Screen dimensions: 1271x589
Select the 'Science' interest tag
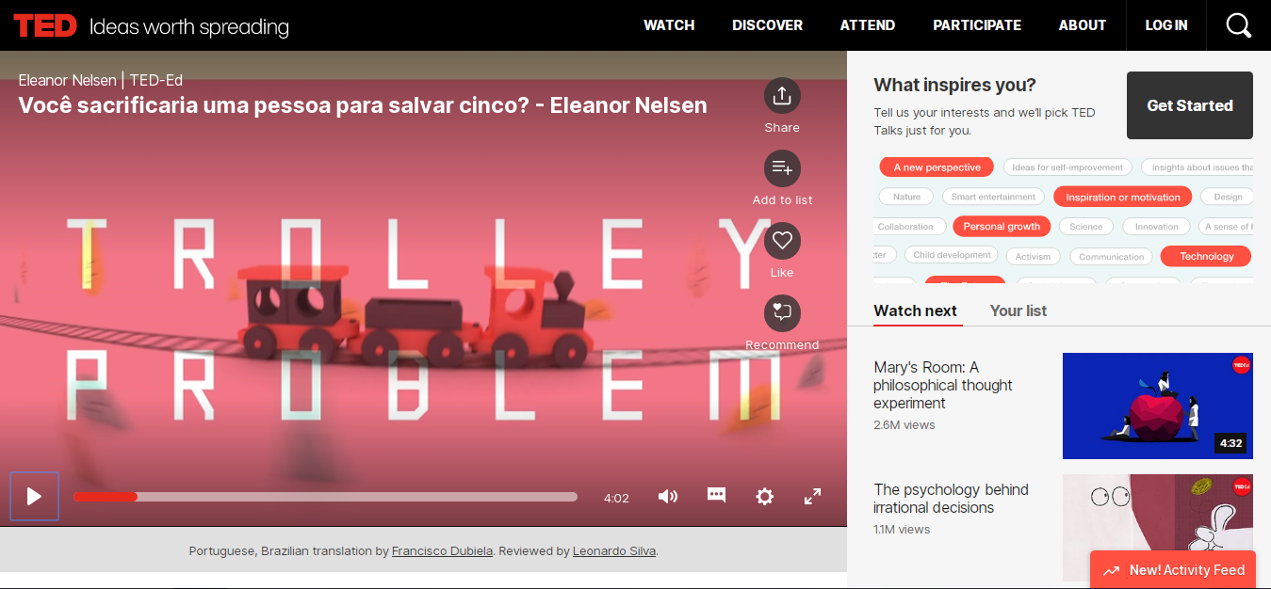pyautogui.click(x=1085, y=227)
